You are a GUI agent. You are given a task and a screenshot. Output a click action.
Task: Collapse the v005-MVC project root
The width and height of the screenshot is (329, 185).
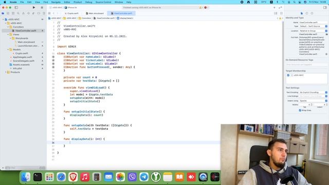click(x=3, y=20)
